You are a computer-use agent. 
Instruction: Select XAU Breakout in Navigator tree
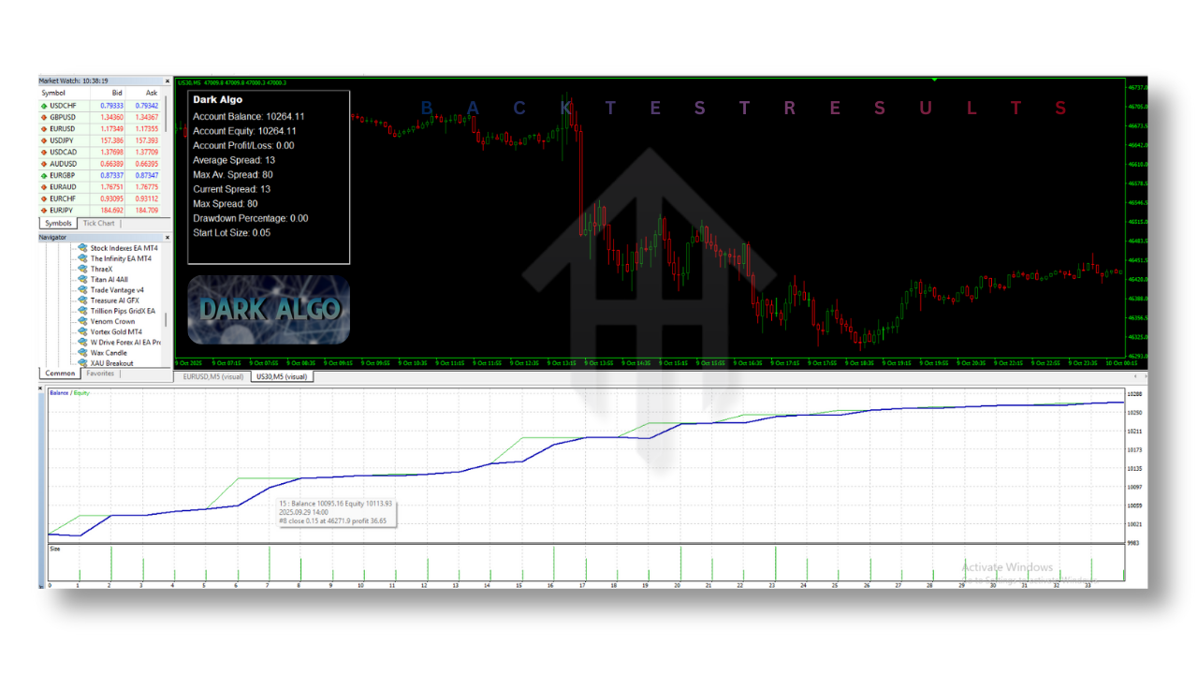point(111,363)
